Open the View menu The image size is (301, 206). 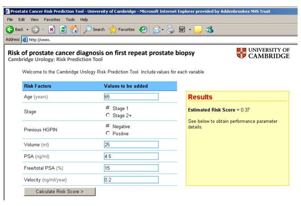tap(35, 20)
